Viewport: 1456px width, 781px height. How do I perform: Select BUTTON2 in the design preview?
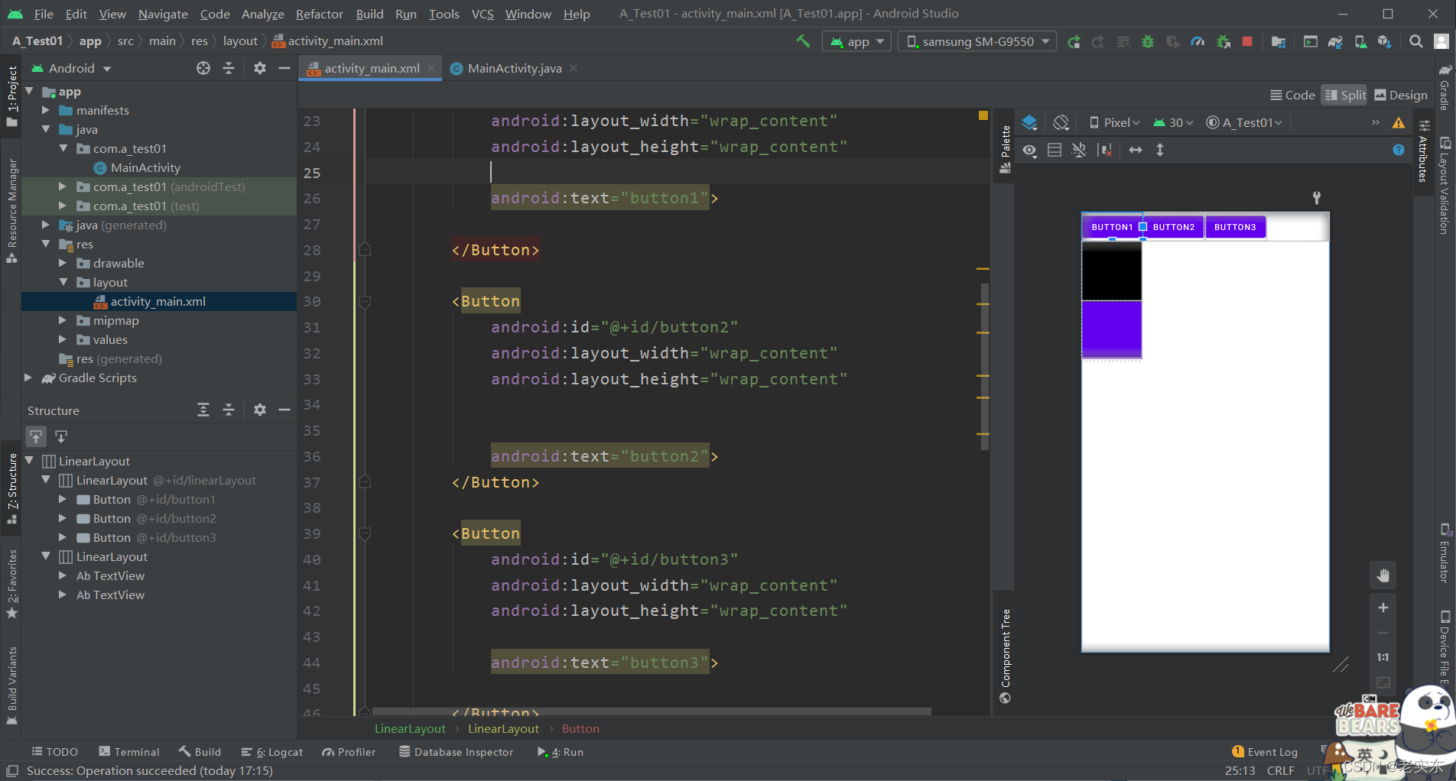click(1174, 227)
